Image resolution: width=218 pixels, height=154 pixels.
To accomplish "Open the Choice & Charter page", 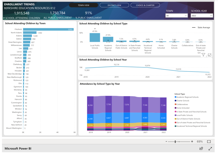I will click(x=145, y=5).
